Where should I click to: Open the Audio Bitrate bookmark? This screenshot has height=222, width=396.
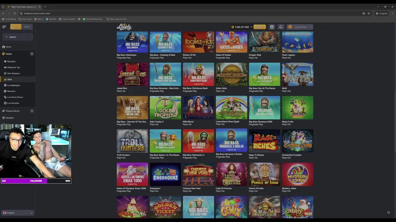[9, 19]
